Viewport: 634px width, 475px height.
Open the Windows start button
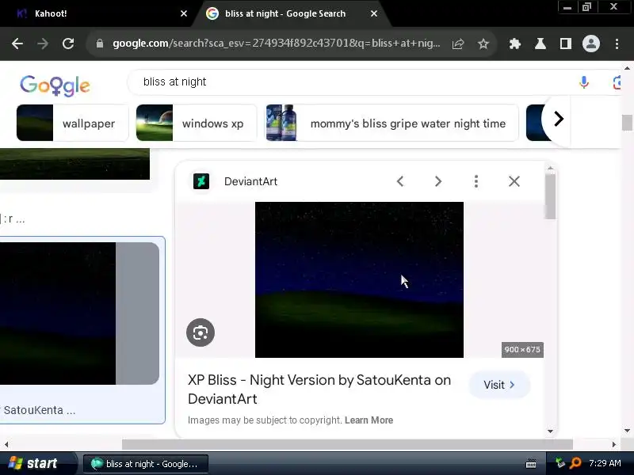coord(37,463)
